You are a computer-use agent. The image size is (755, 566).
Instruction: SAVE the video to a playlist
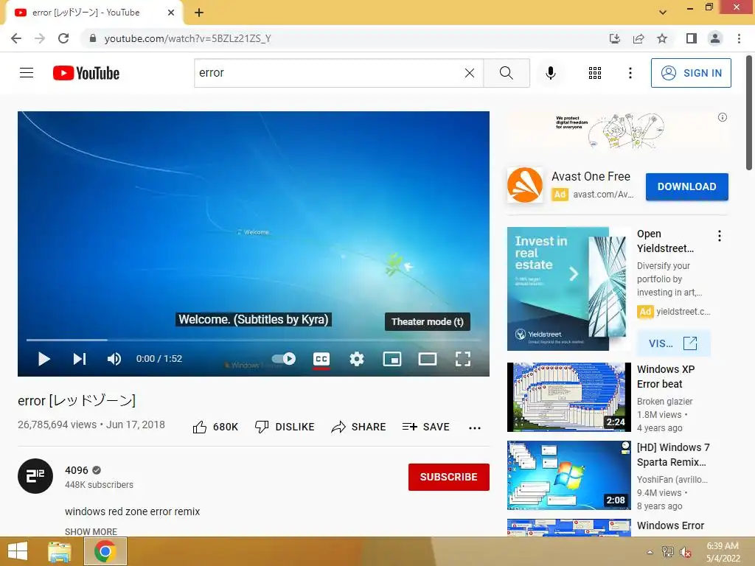[425, 427]
